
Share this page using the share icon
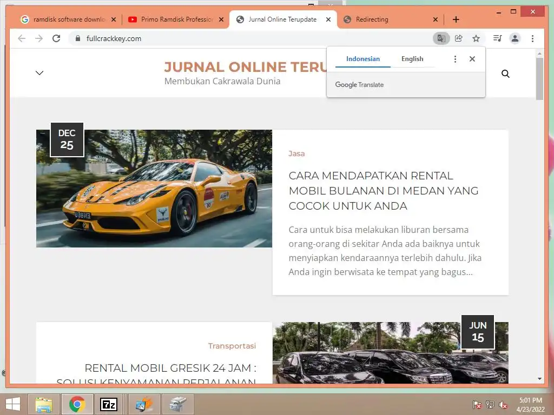pos(459,38)
